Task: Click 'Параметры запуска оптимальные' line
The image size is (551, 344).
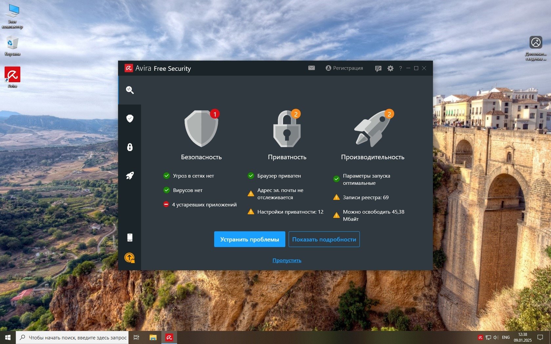Action: [362, 180]
